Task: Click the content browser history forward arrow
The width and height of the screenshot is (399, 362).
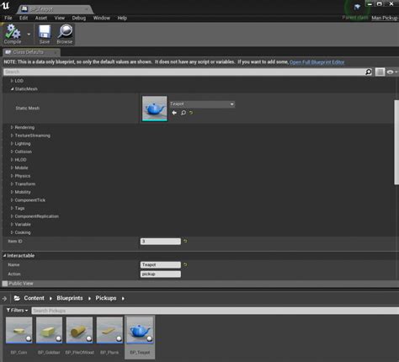Action: [x=4, y=299]
